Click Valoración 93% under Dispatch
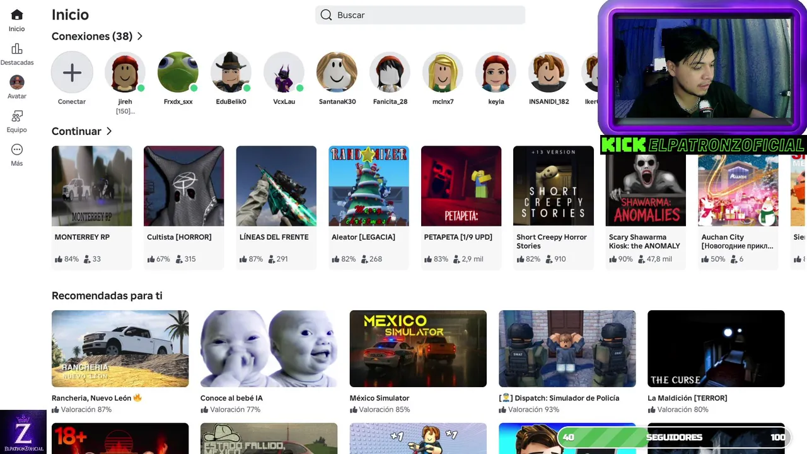The image size is (807, 454). pos(529,409)
